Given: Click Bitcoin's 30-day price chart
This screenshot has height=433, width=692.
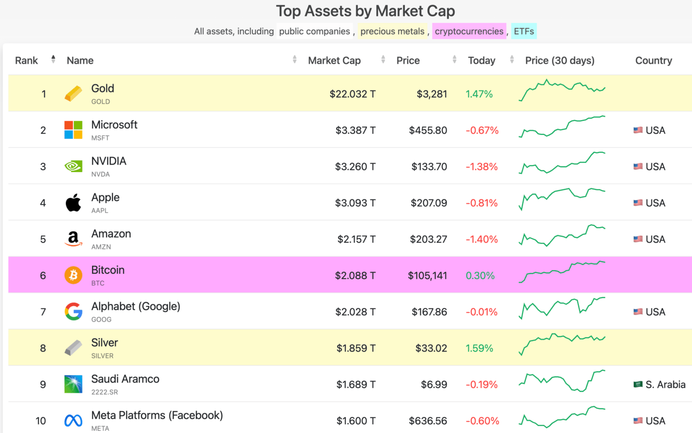Looking at the screenshot, I should coord(562,272).
